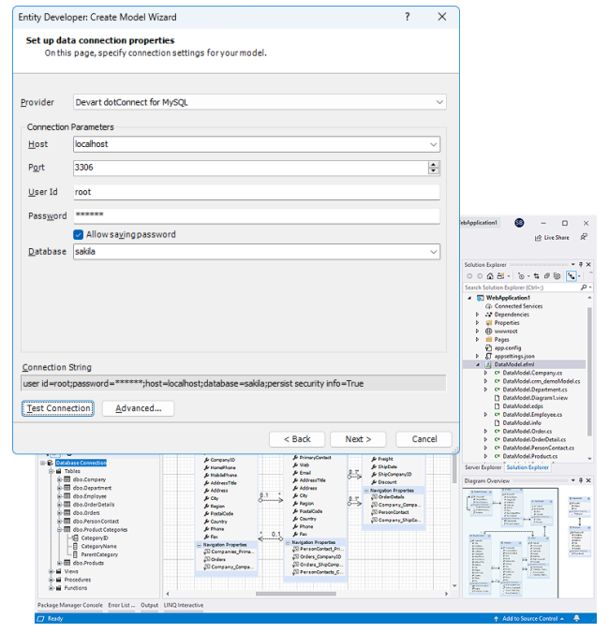Collapse the DataModel.efml node
This screenshot has height=633, width=609.
pos(478,364)
